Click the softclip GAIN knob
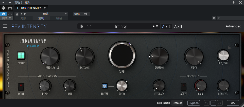 click(x=200, y=85)
